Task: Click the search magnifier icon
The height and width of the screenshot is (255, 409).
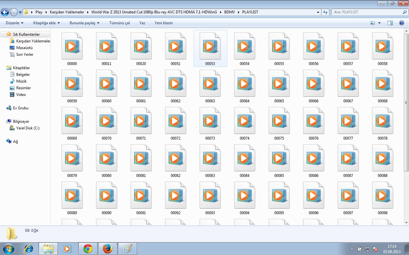Action: click(x=405, y=12)
